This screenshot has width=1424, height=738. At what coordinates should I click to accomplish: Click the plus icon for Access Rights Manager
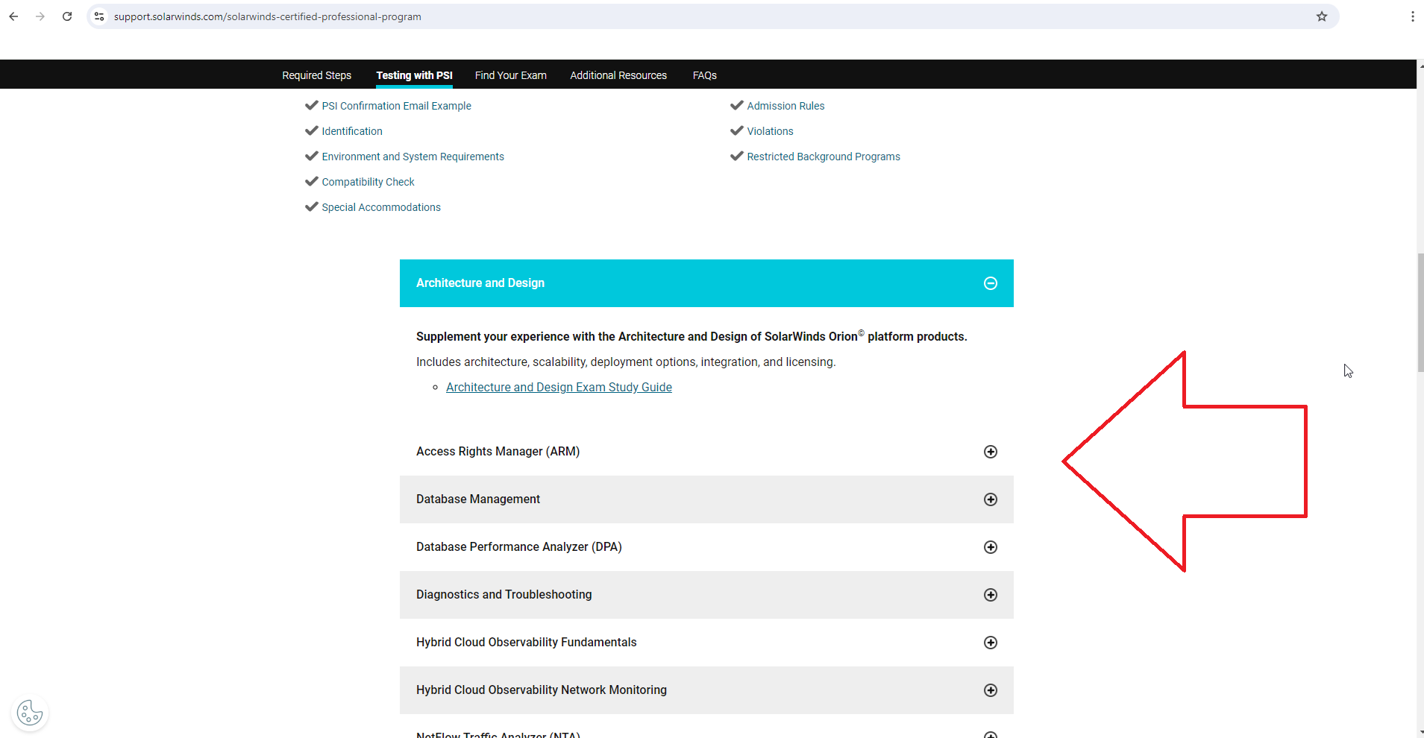click(991, 452)
